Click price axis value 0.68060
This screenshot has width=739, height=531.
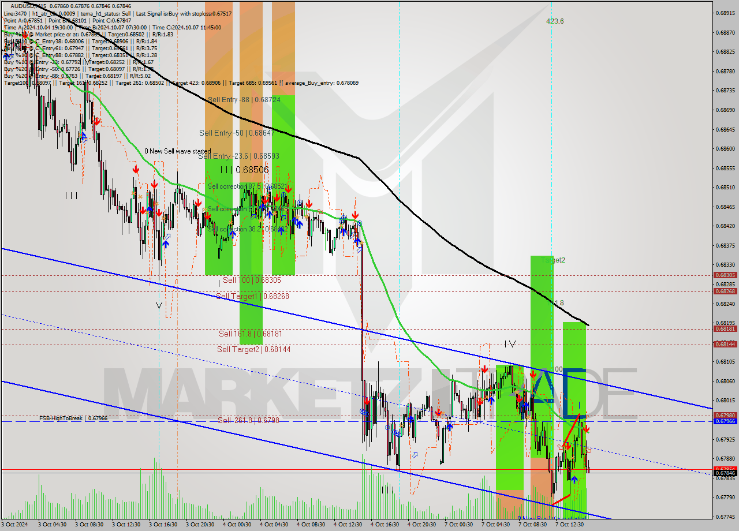click(x=725, y=381)
